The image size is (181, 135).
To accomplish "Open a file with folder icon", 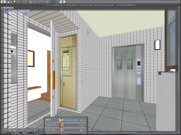I will 11,2.
